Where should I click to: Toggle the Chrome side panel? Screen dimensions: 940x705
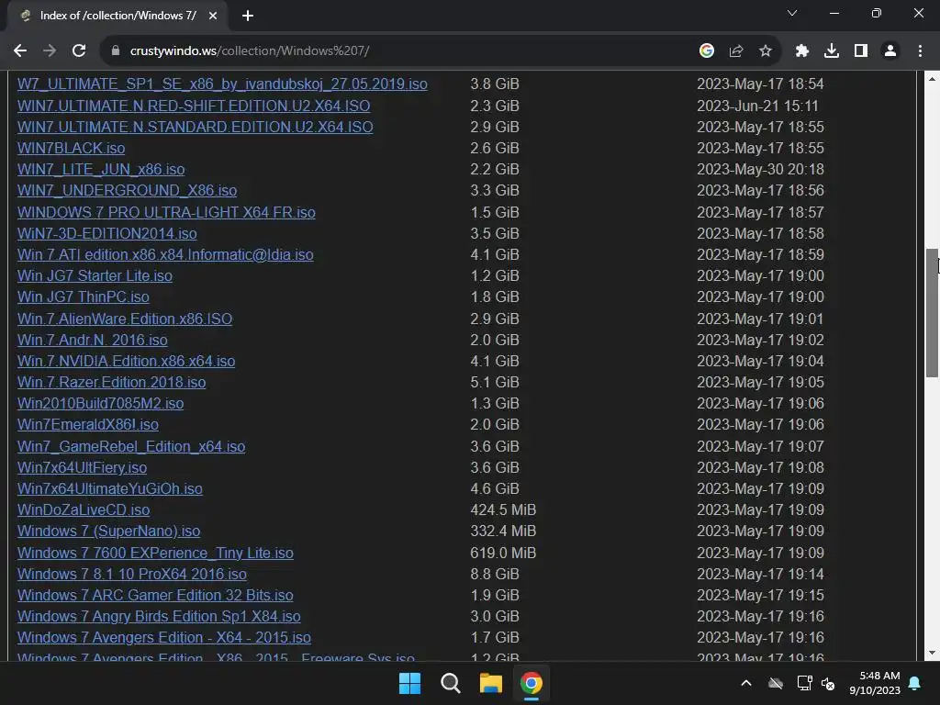pyautogui.click(x=861, y=51)
